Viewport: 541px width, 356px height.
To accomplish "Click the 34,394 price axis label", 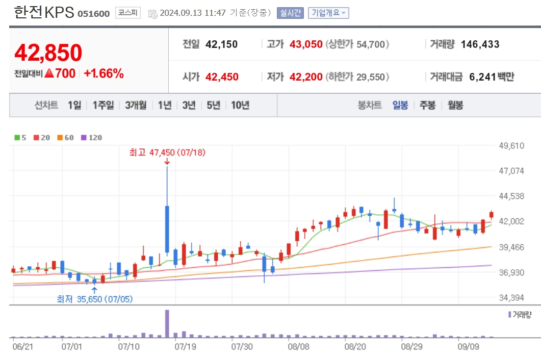I will click(511, 297).
